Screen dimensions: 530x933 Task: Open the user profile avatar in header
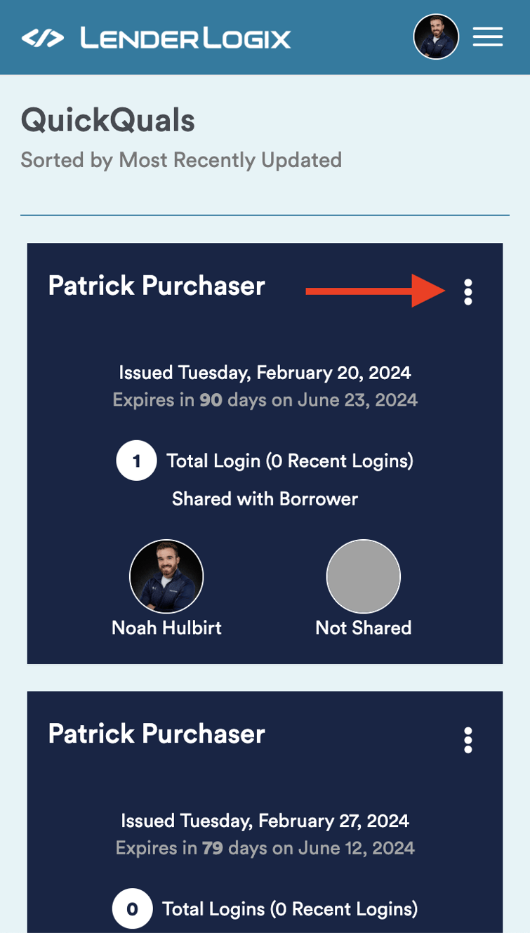[436, 37]
